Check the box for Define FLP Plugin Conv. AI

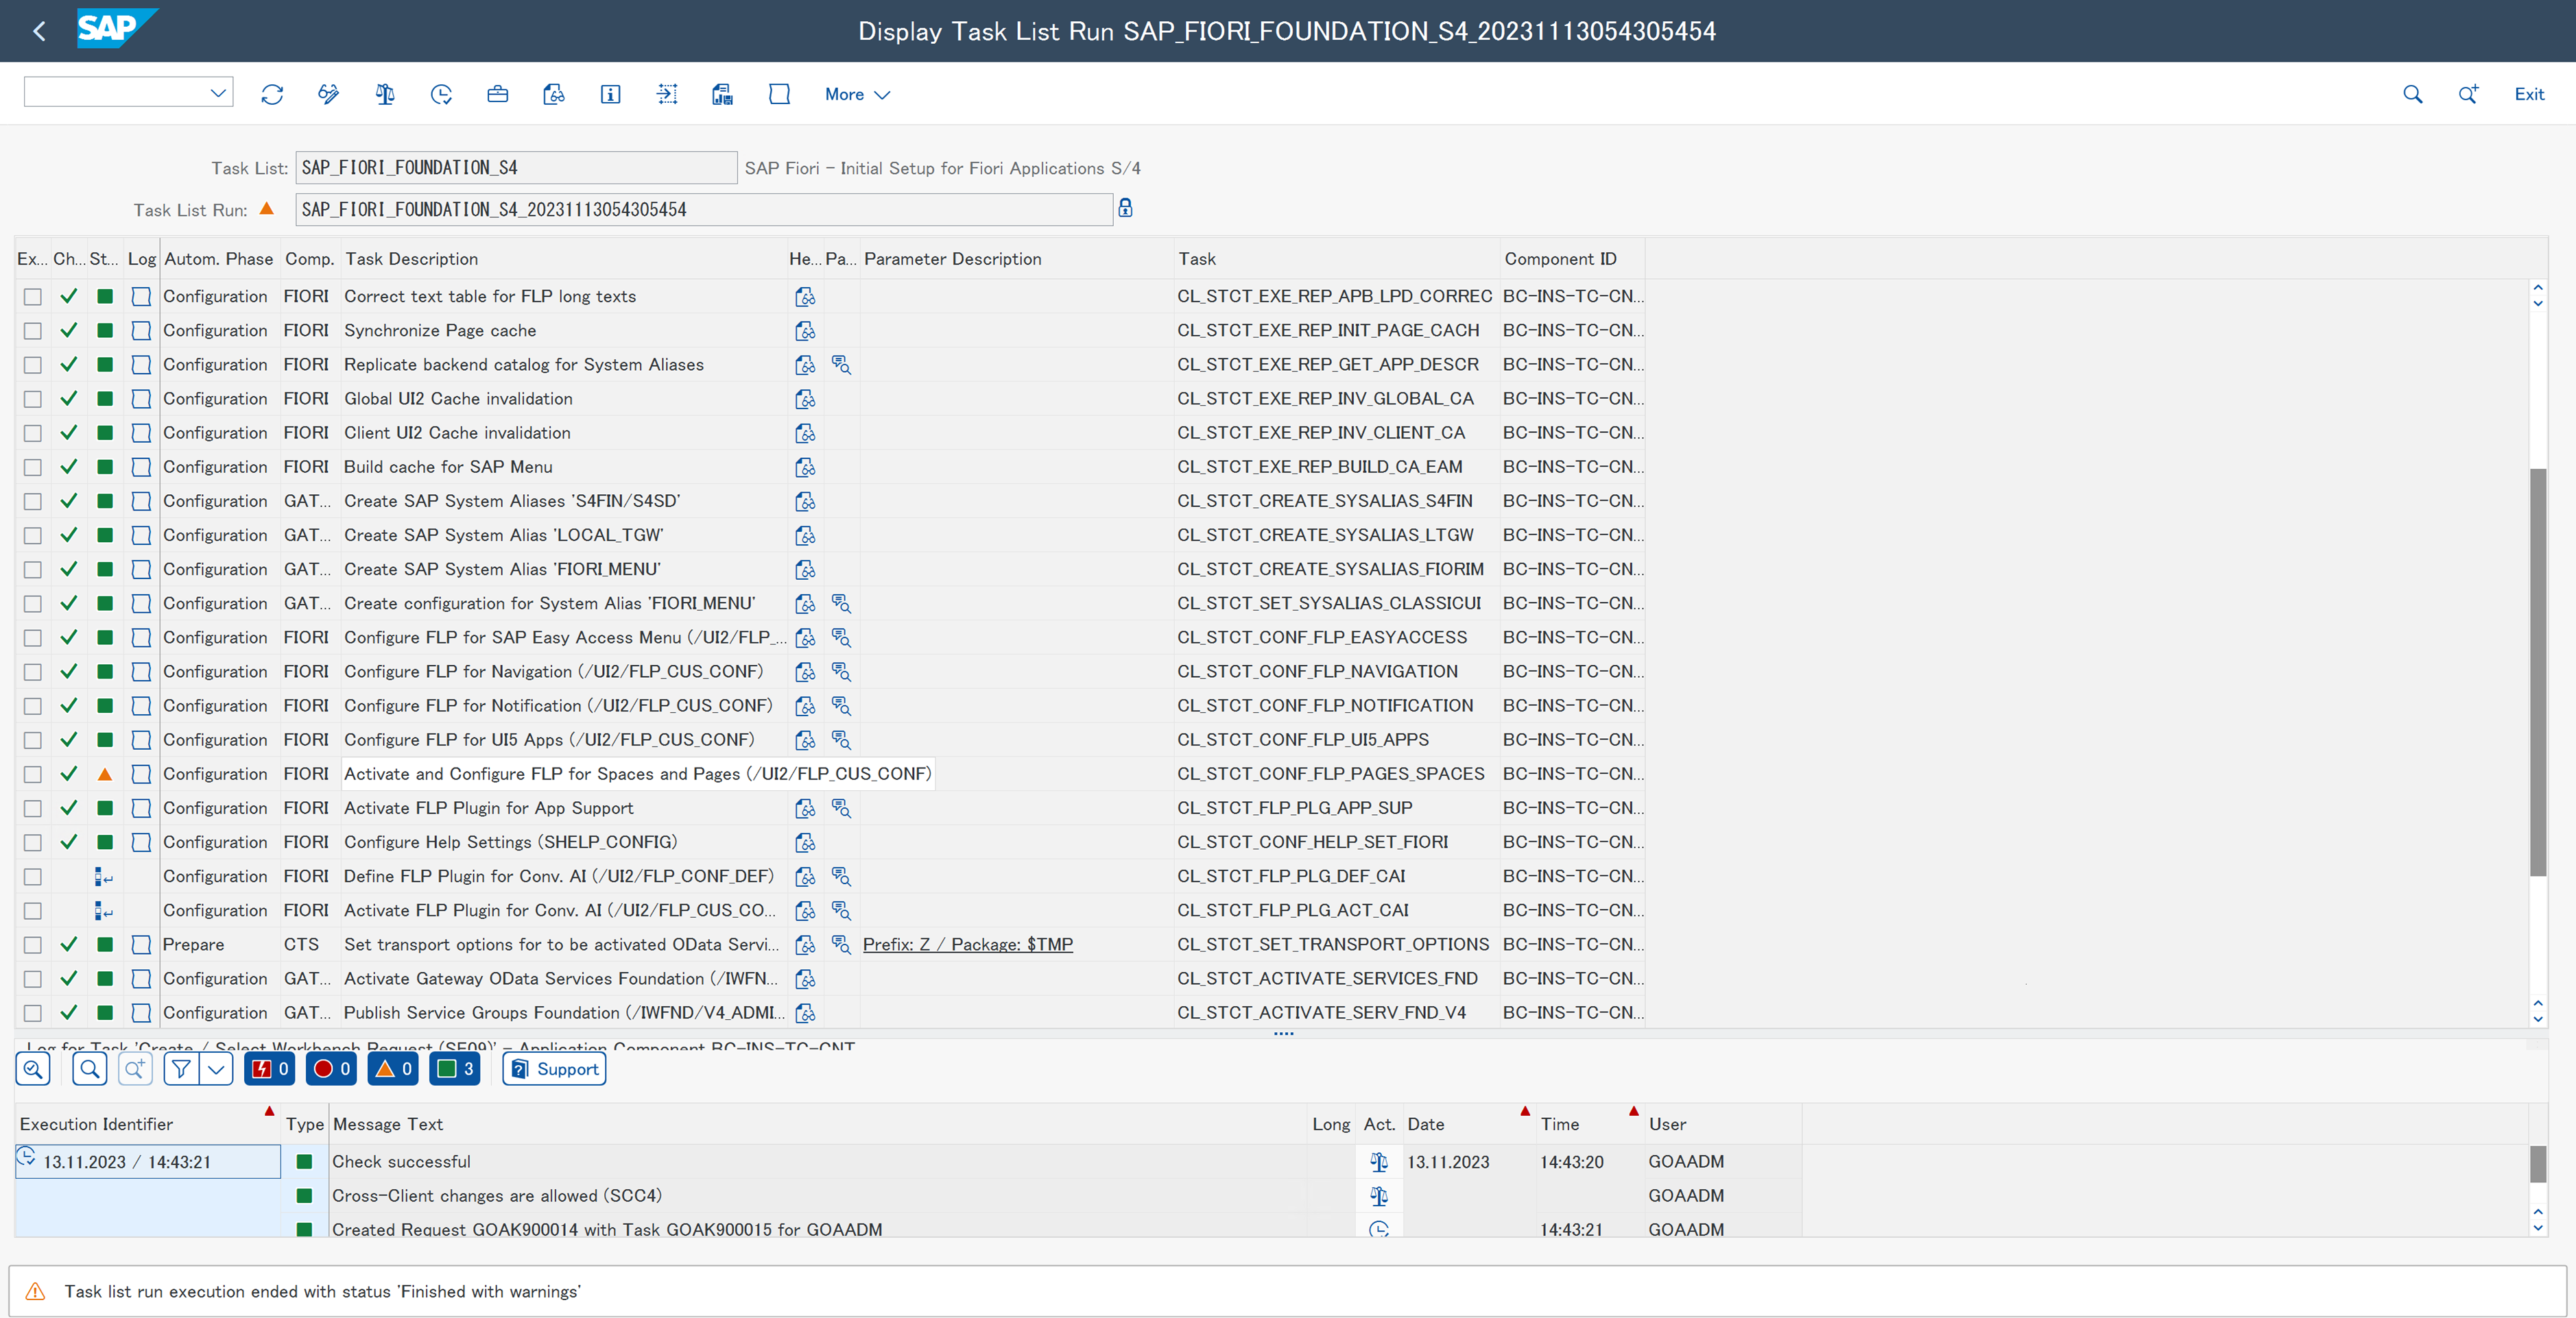coord(33,877)
